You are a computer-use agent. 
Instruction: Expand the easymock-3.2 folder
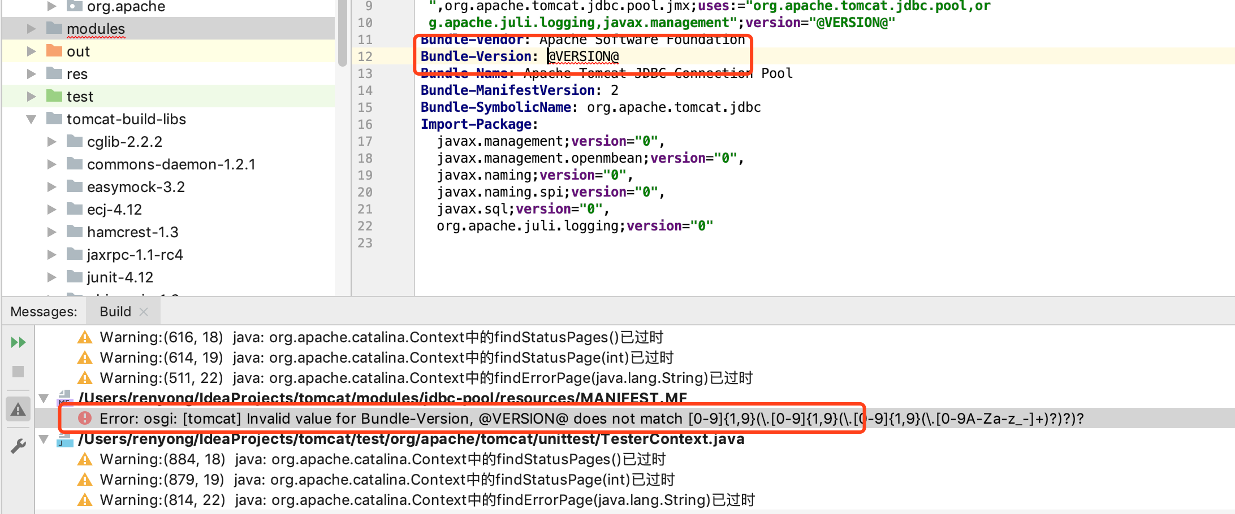52,186
